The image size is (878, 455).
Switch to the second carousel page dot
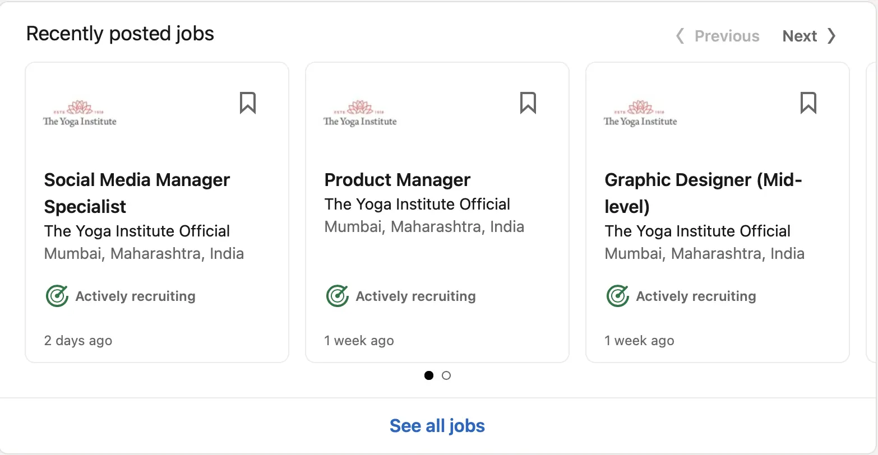pos(446,375)
